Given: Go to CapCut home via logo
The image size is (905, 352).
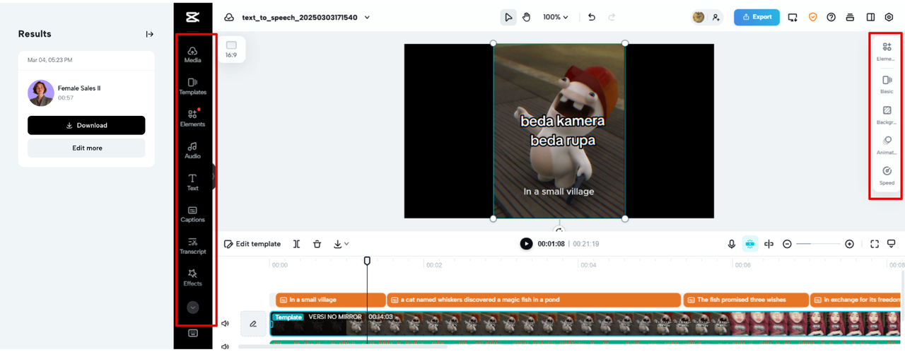Looking at the screenshot, I should coord(192,17).
